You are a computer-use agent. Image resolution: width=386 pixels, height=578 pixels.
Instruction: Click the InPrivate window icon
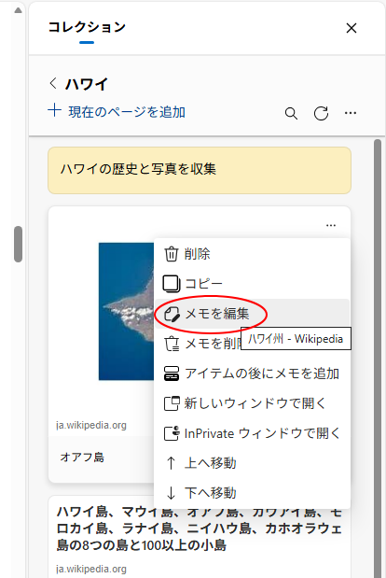click(172, 433)
